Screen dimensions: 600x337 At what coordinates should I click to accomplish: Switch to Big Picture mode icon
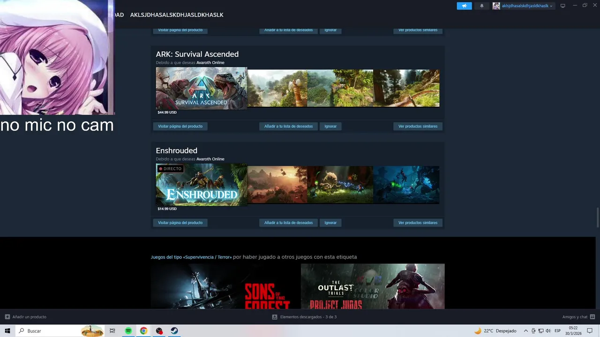pyautogui.click(x=563, y=6)
